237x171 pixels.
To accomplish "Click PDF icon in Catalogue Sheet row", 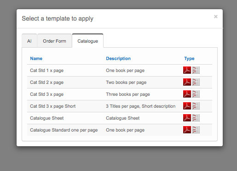I will pos(187,118).
